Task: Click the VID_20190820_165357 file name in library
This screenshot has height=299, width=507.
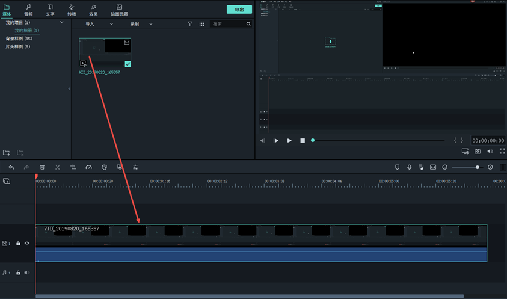Action: click(x=99, y=72)
